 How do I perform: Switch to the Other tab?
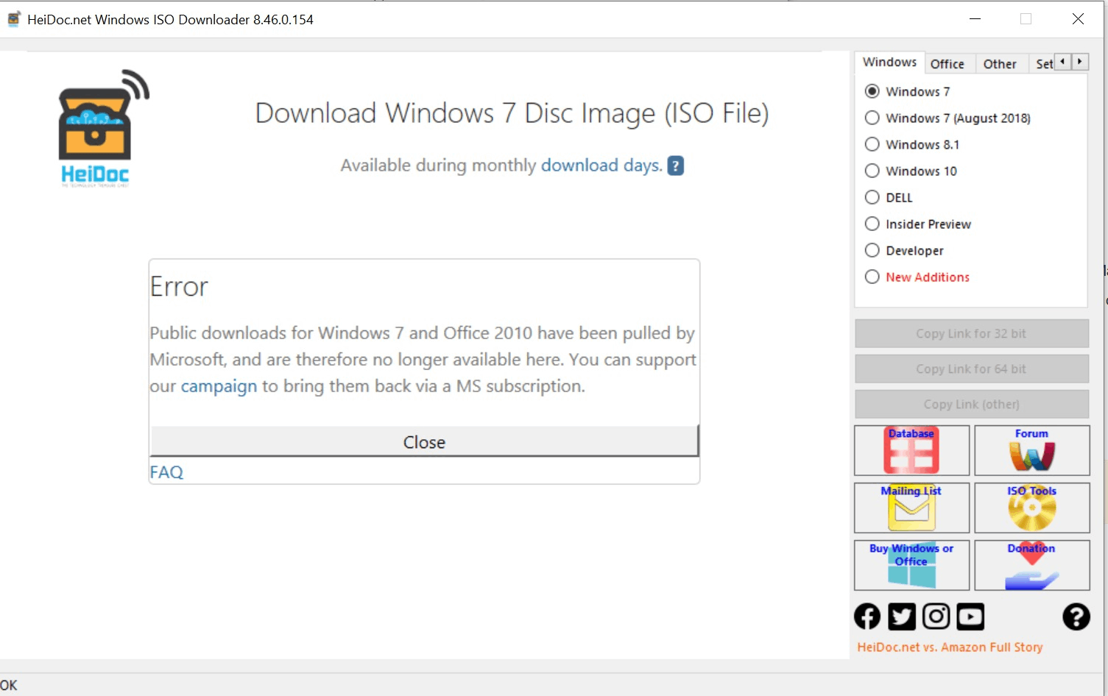(x=1000, y=64)
